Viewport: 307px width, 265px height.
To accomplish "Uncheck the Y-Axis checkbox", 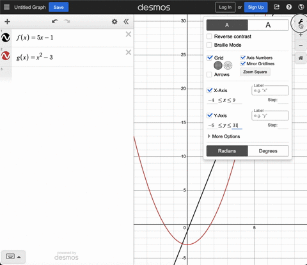I will point(210,115).
